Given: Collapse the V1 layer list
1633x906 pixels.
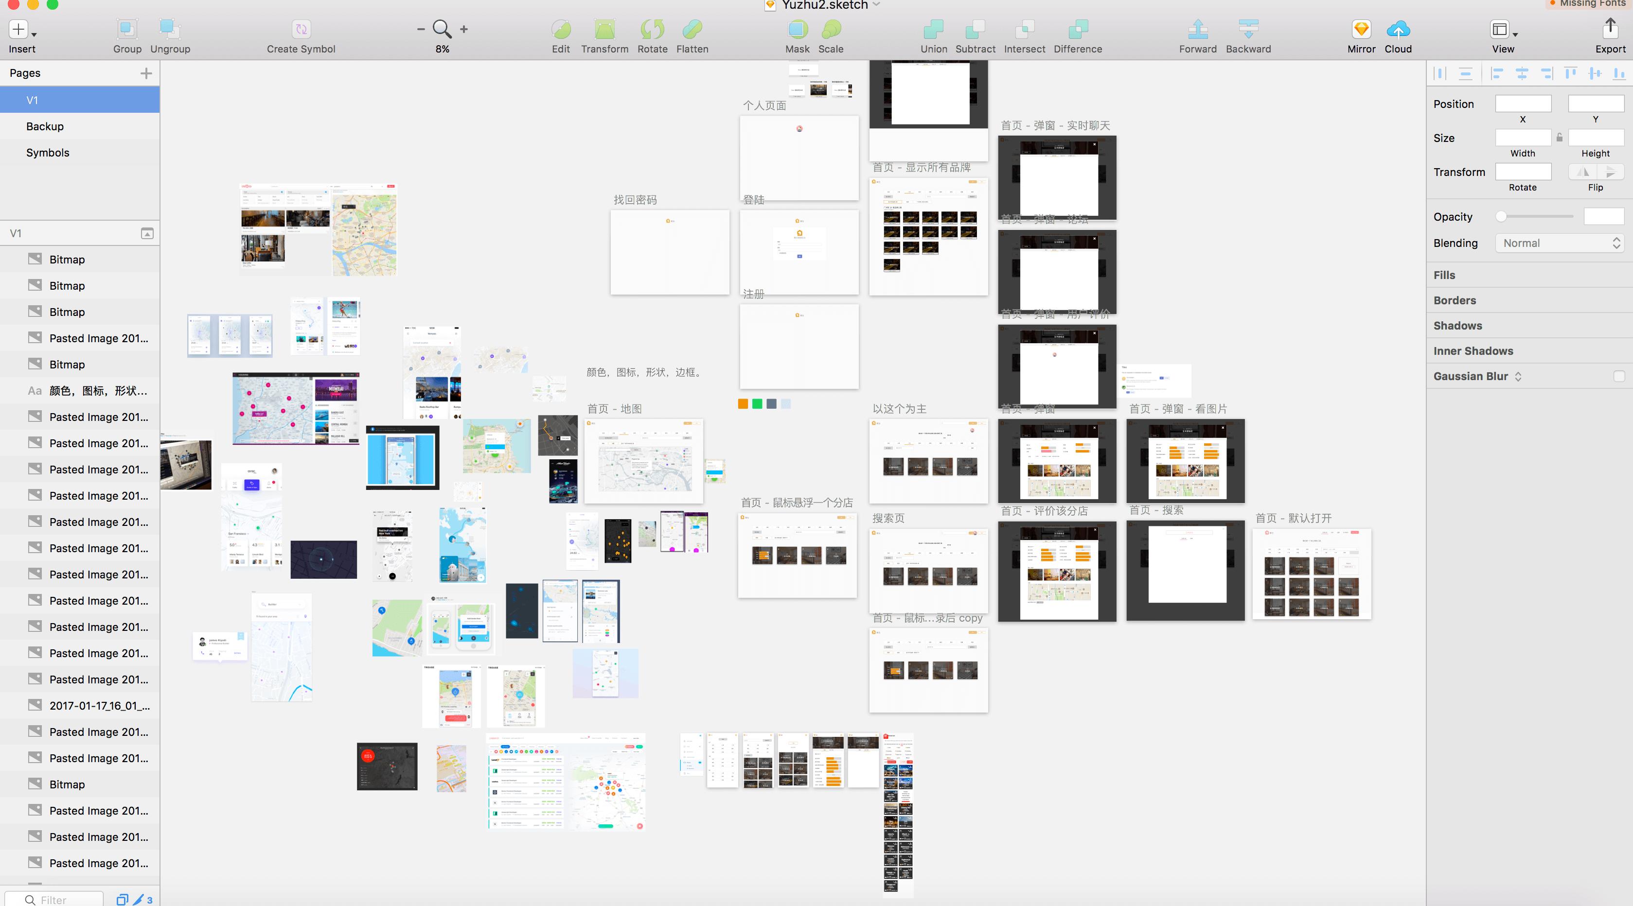Looking at the screenshot, I should (147, 234).
